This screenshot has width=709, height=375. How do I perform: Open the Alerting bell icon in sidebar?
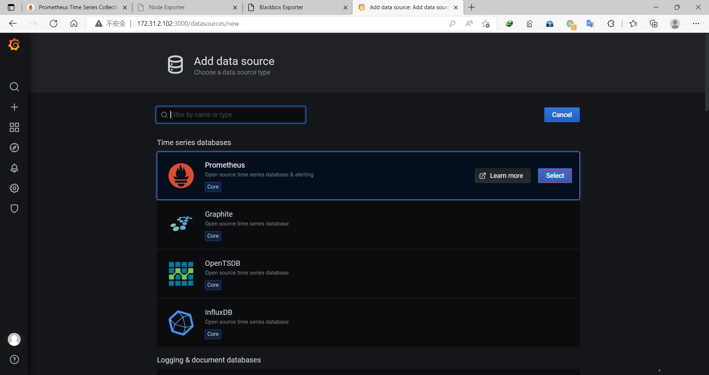click(x=14, y=168)
